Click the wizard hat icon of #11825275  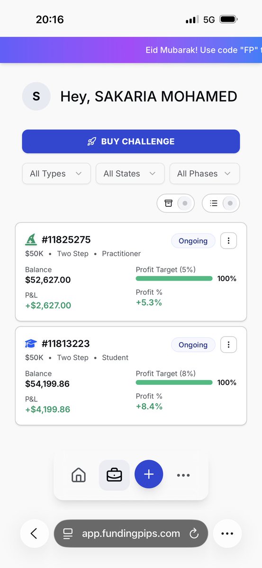(x=31, y=240)
